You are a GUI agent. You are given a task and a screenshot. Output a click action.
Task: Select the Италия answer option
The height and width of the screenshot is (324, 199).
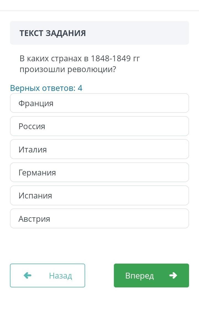pos(99,149)
